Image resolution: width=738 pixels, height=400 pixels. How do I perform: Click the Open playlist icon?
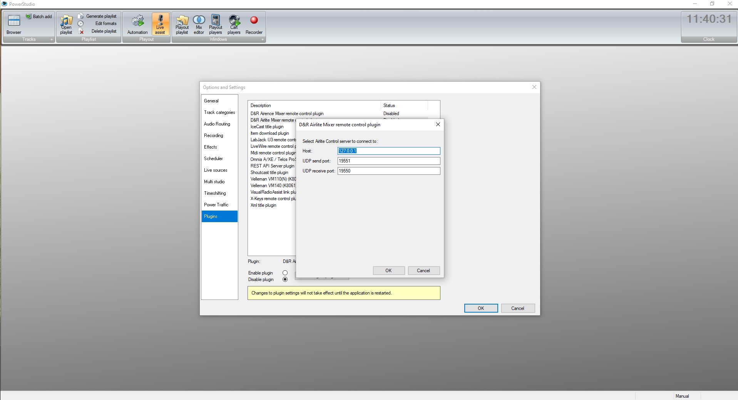(66, 24)
